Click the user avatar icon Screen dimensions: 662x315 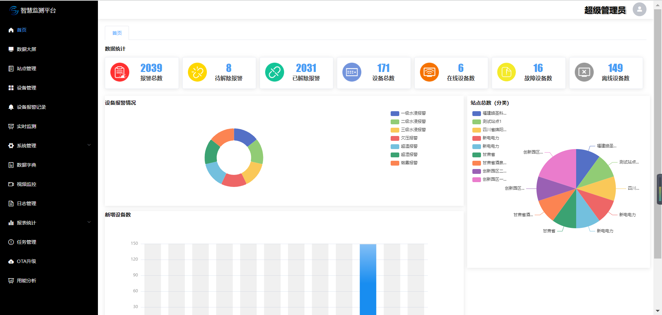click(640, 9)
